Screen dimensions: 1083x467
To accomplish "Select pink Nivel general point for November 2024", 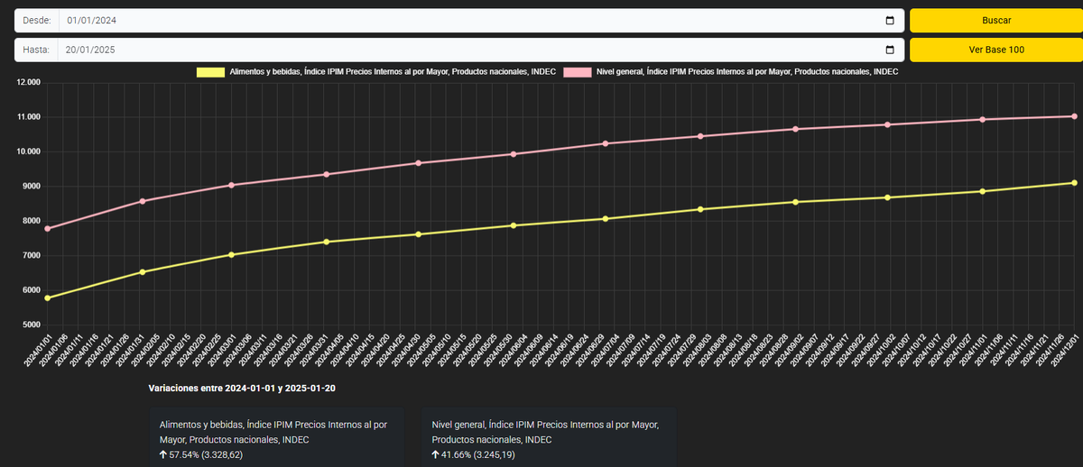I will coord(982,119).
